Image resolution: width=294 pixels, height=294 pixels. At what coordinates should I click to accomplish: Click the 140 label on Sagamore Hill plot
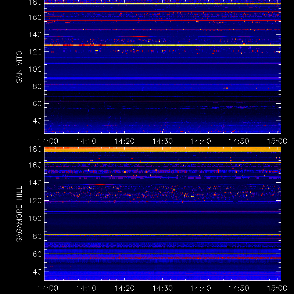[x=35, y=183]
